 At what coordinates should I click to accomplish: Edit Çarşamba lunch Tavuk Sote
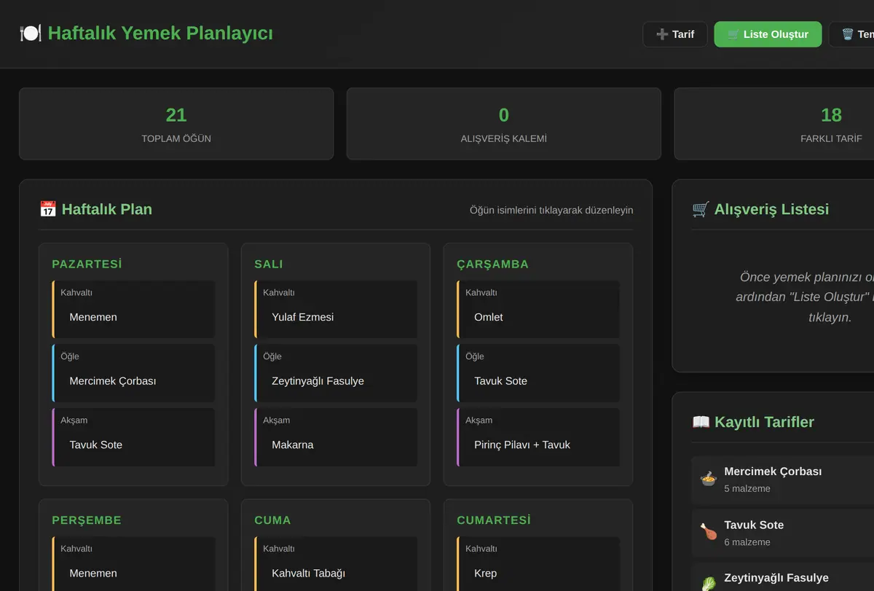pyautogui.click(x=539, y=381)
